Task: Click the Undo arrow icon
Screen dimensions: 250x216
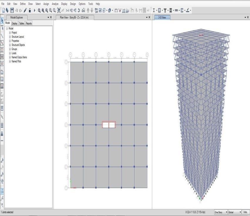Action: pos(16,10)
